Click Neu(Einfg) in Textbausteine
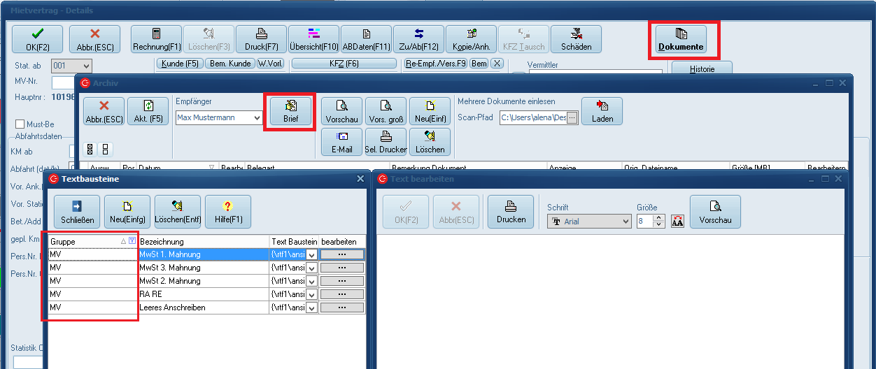876x369 pixels. tap(127, 212)
